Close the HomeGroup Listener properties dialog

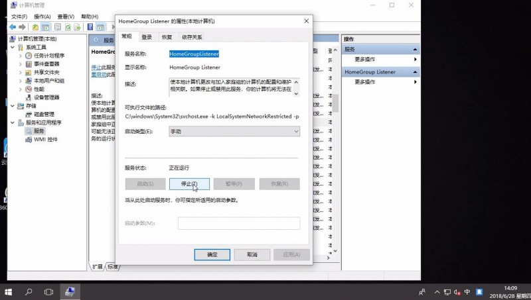(306, 21)
